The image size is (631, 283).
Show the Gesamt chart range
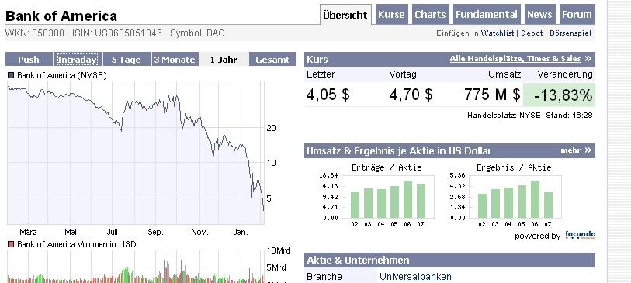point(272,60)
